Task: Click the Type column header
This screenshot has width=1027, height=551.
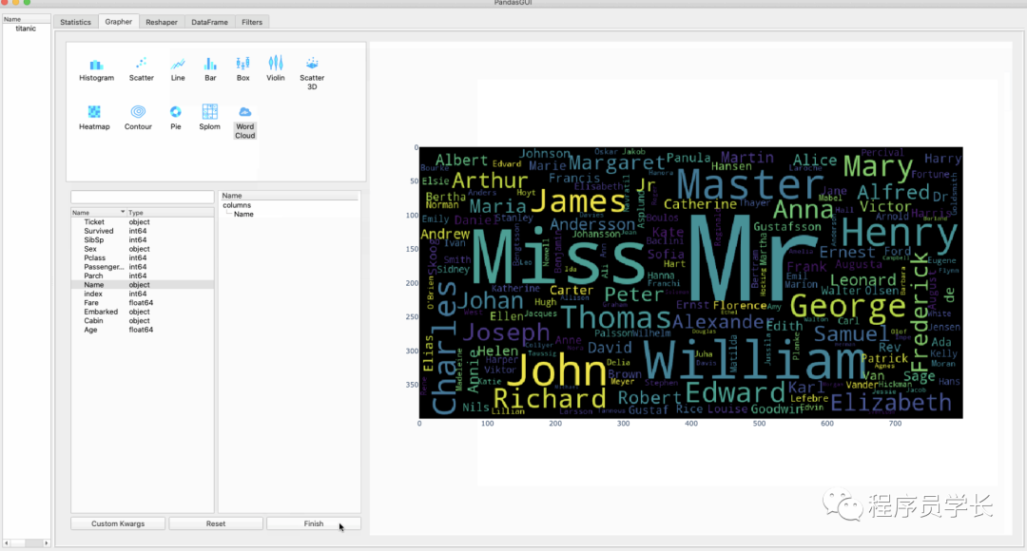Action: 170,213
